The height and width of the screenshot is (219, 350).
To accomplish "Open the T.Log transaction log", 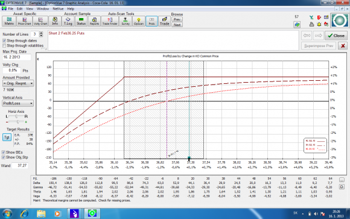I will pyautogui.click(x=68, y=21).
